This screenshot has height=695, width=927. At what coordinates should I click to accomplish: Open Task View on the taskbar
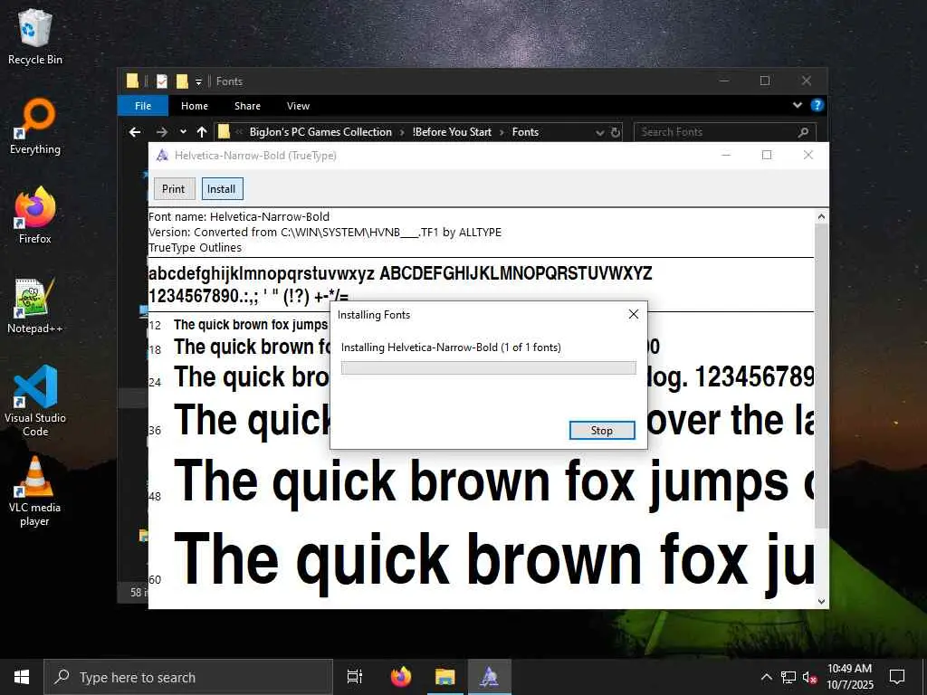355,677
